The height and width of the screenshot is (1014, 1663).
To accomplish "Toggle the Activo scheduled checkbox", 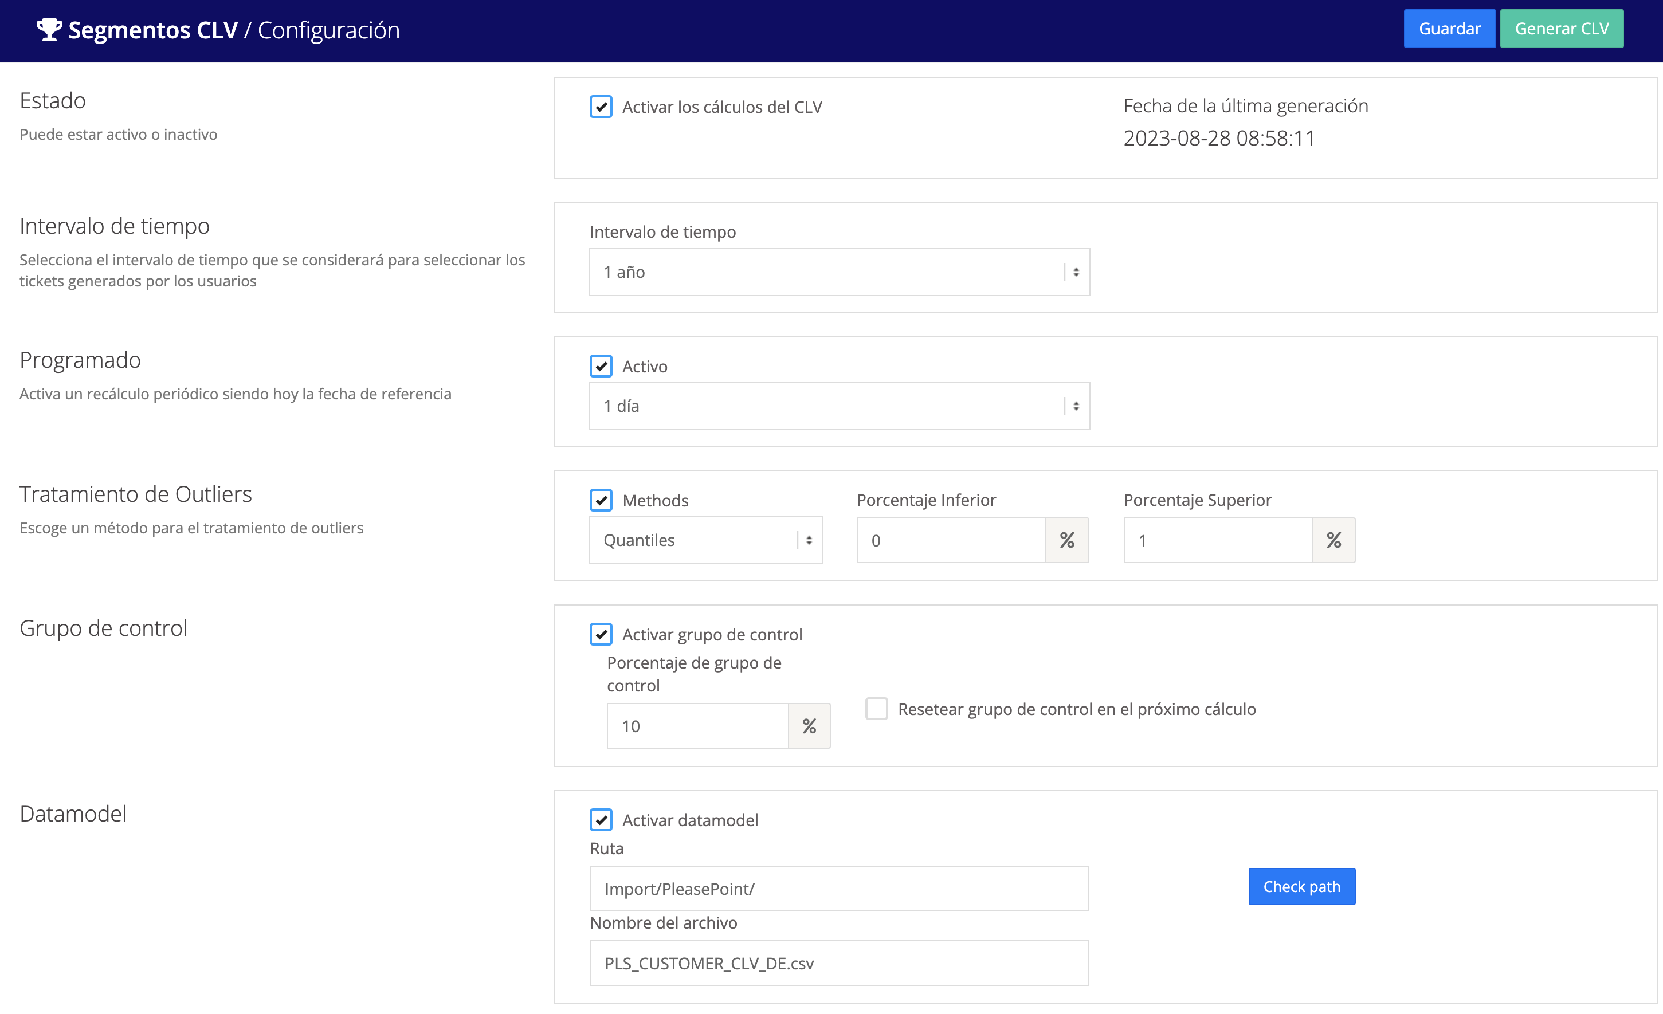I will (x=601, y=366).
